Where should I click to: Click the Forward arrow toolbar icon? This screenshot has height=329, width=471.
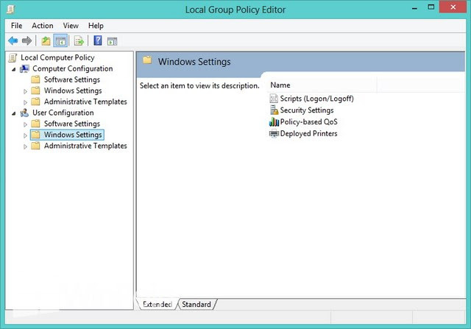click(26, 40)
